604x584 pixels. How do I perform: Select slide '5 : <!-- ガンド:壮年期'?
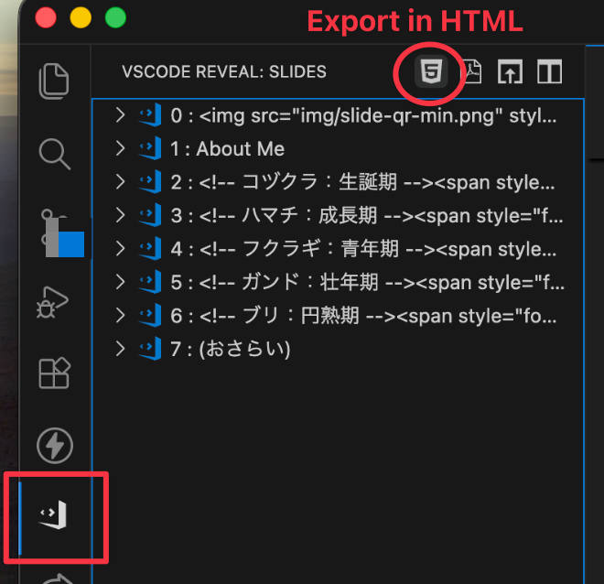(339, 282)
